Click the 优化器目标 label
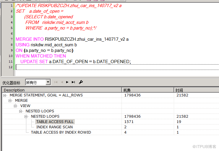The width and height of the screenshot is (219, 151). point(12,83)
